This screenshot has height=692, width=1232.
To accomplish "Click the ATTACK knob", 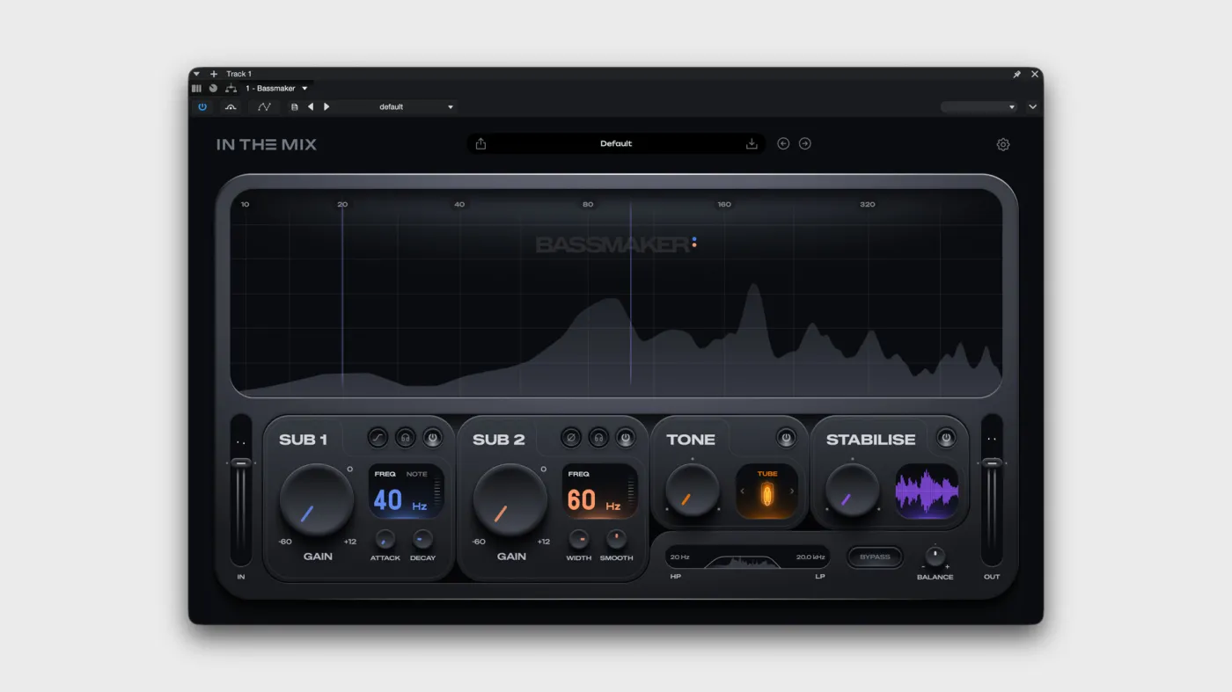I will 385,539.
